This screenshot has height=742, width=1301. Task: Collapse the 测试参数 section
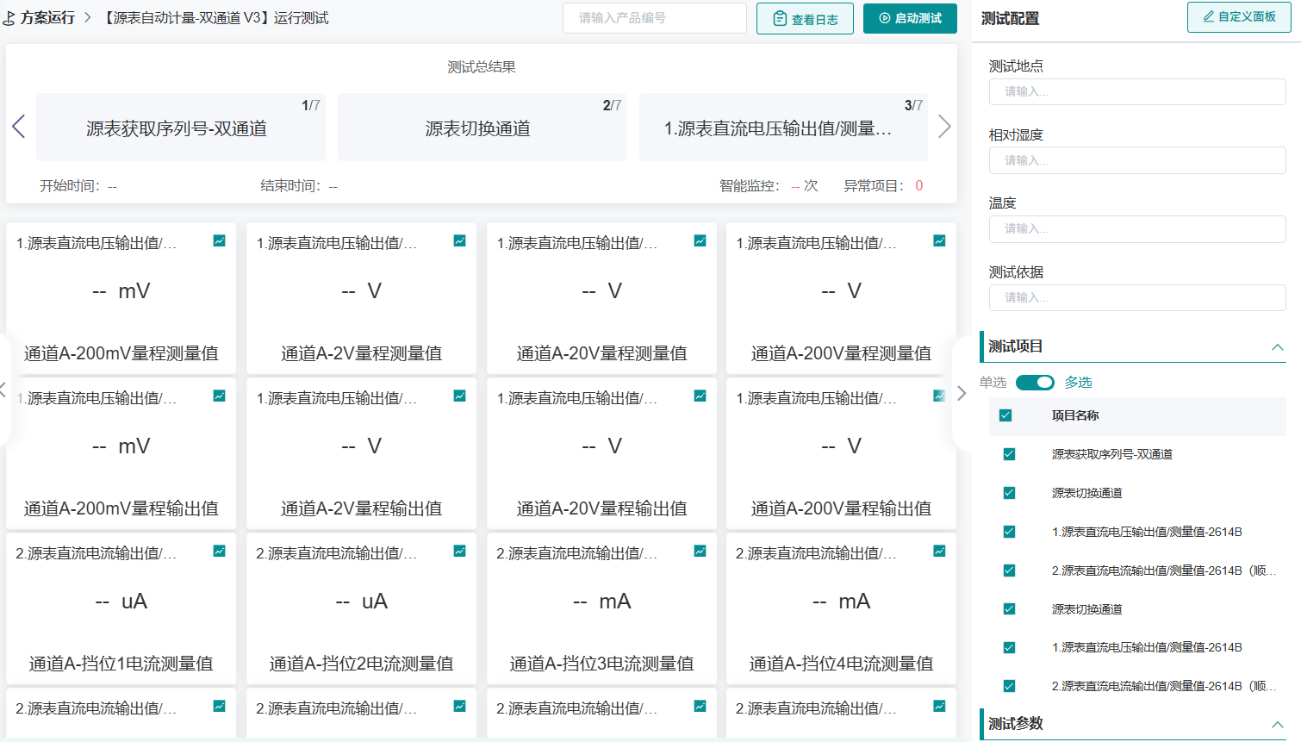(1278, 725)
